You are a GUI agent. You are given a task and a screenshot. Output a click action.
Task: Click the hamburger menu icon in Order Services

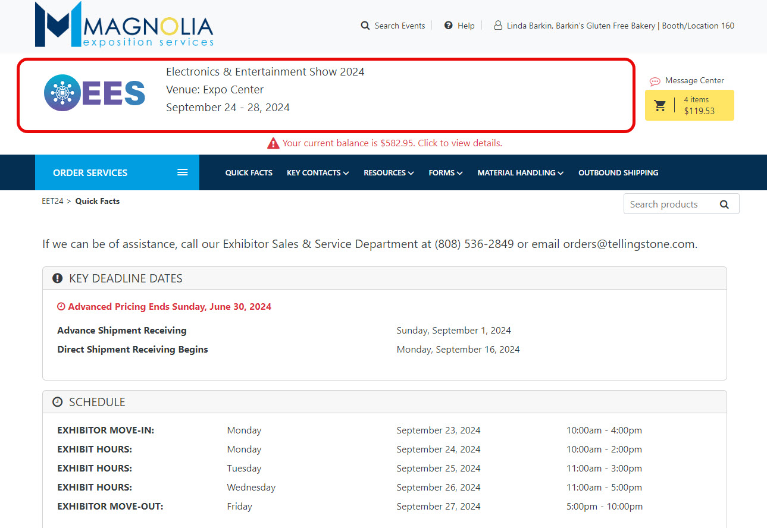(183, 172)
